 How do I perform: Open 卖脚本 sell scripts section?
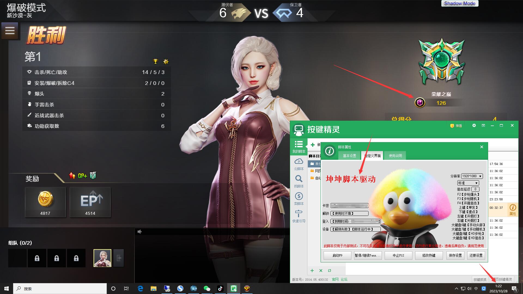tap(299, 199)
